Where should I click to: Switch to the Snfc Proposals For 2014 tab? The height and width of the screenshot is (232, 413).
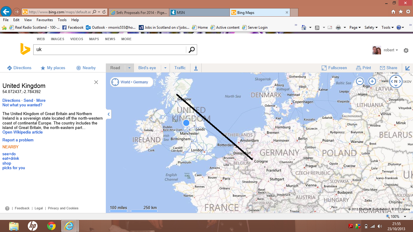[x=139, y=13]
